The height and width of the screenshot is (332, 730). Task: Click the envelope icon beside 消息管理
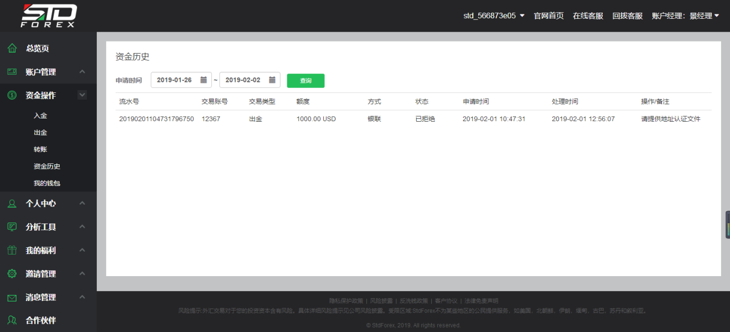point(12,297)
